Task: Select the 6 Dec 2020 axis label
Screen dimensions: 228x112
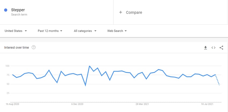Action: (x=77, y=104)
